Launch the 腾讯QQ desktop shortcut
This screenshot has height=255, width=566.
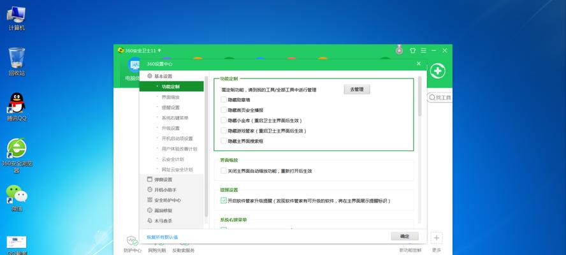click(x=17, y=107)
